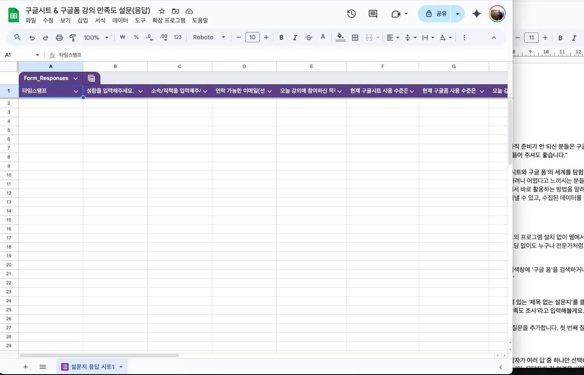Expand the Form_Responses table menu
Image resolution: width=584 pixels, height=375 pixels.
[76, 78]
